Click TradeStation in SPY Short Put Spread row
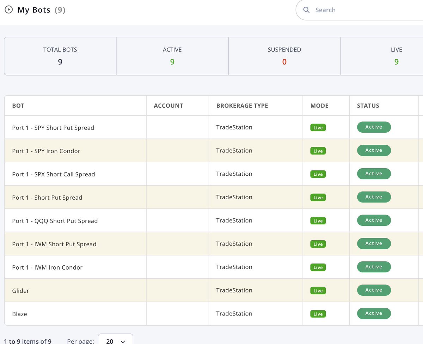Image resolution: width=423 pixels, height=344 pixels. point(234,127)
